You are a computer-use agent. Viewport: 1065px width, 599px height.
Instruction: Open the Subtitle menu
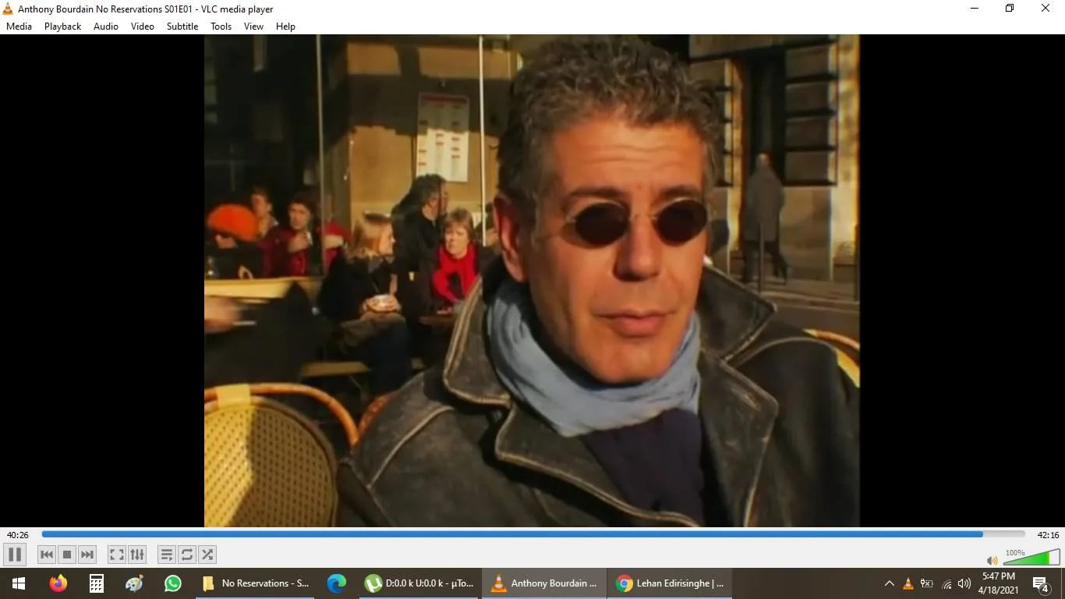(182, 26)
